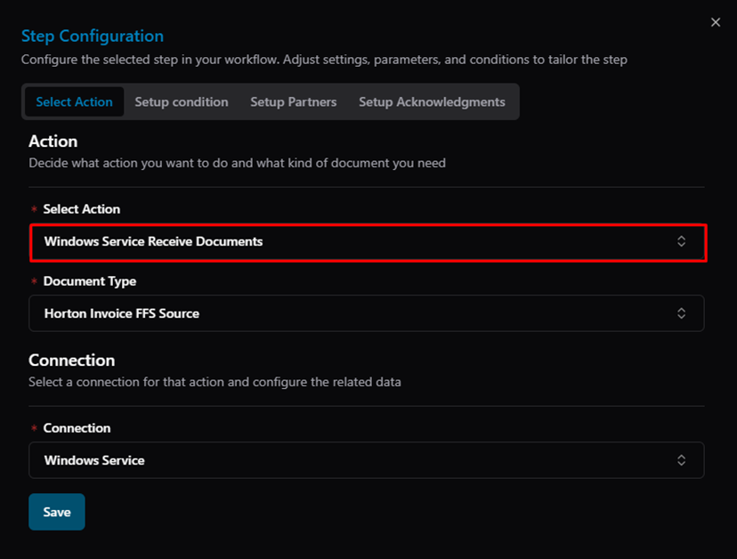This screenshot has height=559, width=737.
Task: Open the Connection dropdown showing Windows Service
Action: pos(367,460)
